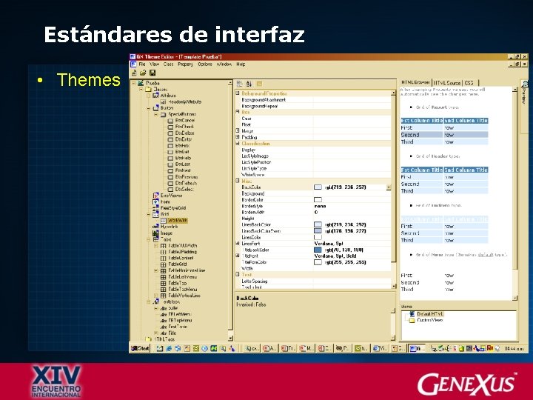Open the Window menu
This screenshot has height=400, width=533.
tap(224, 64)
